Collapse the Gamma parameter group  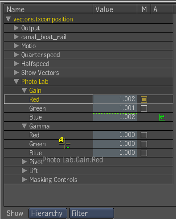click(x=24, y=126)
